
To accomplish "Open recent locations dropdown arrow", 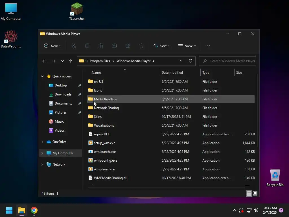I will click(x=62, y=61).
